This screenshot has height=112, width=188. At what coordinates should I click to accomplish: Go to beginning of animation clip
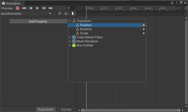click(x=24, y=8)
